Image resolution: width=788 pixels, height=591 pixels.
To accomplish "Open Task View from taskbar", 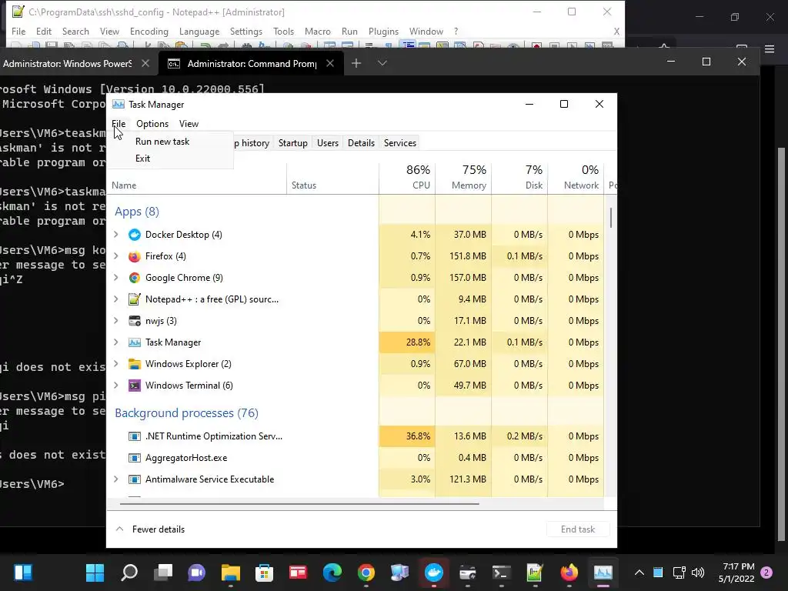I will pos(163,573).
